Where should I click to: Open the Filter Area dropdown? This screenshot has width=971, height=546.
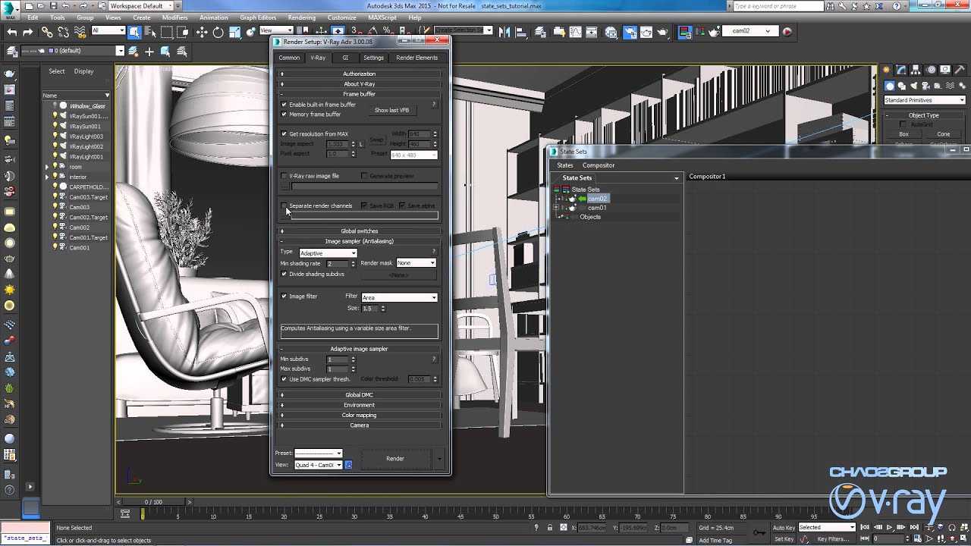coord(400,297)
